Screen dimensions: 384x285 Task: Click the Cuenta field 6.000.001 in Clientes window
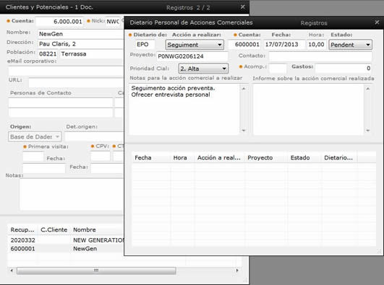click(x=59, y=22)
